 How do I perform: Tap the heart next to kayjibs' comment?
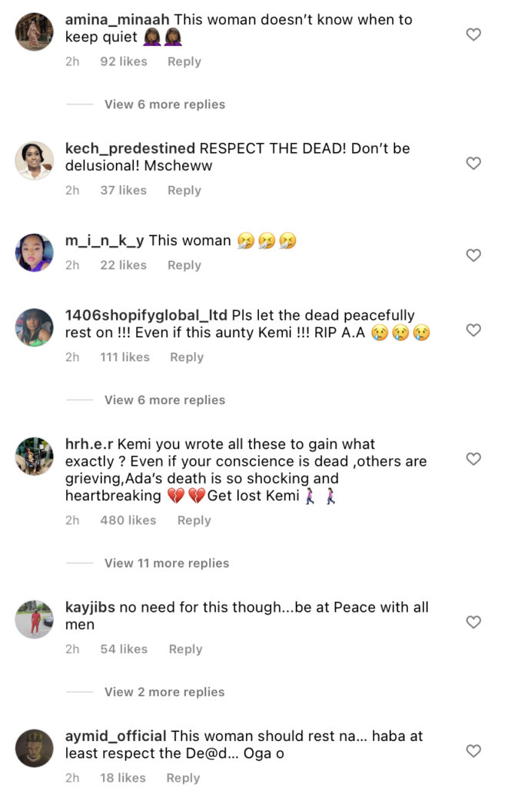[x=474, y=622]
